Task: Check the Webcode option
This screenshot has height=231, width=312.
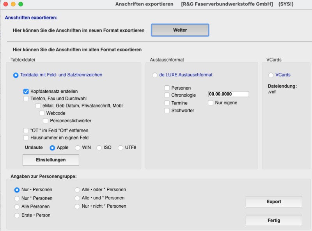Action: 42,113
